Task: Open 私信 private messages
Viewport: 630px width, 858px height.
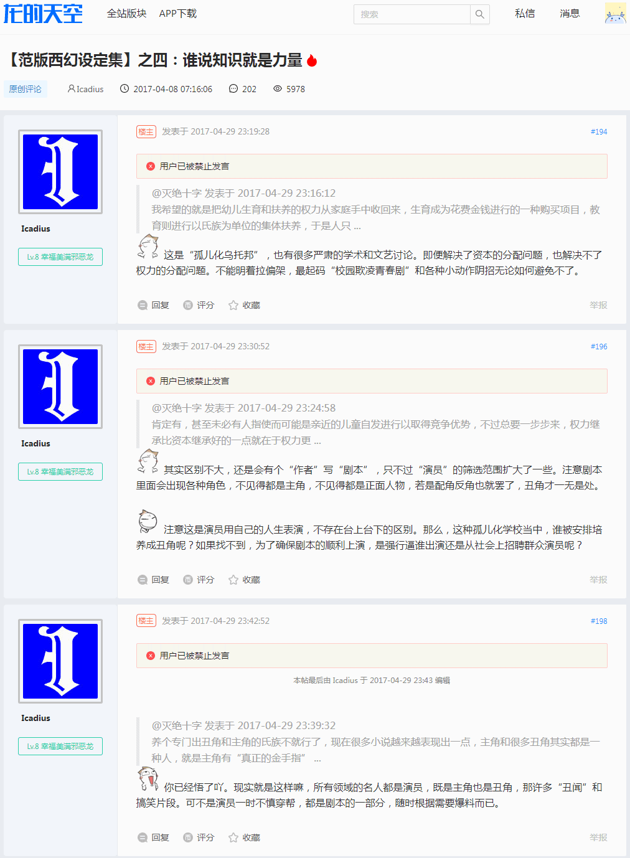Action: coord(525,14)
